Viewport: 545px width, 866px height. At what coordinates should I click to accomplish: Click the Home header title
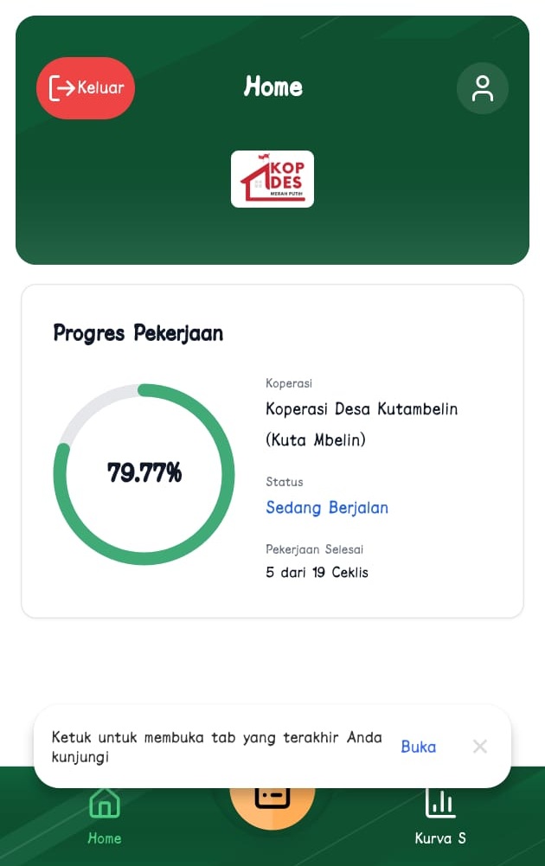click(273, 87)
